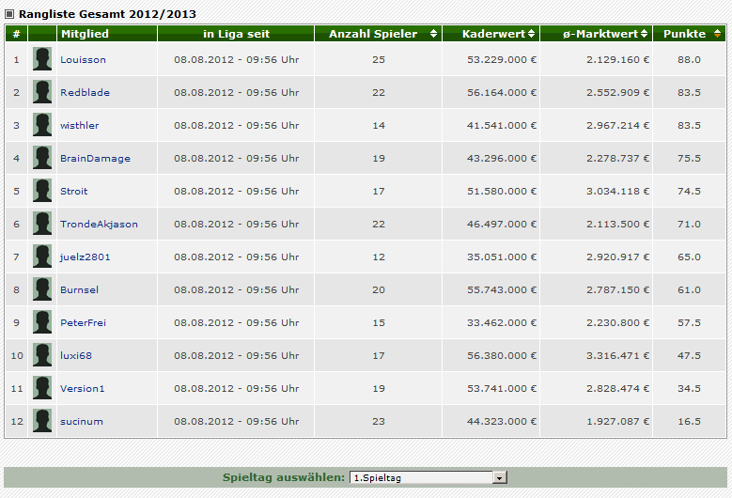Sort table by Anzahl Spieler arrows

click(x=433, y=34)
